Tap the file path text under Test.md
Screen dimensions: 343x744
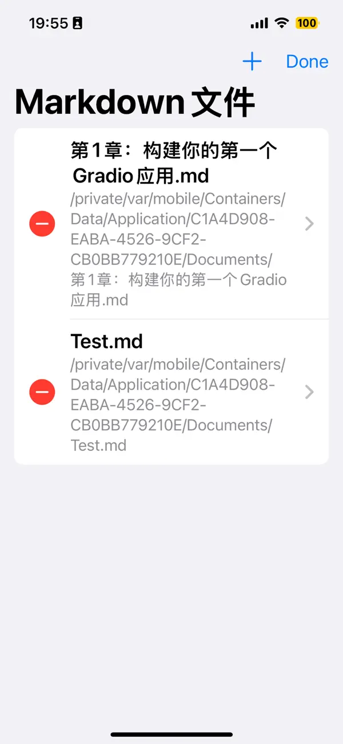click(171, 405)
